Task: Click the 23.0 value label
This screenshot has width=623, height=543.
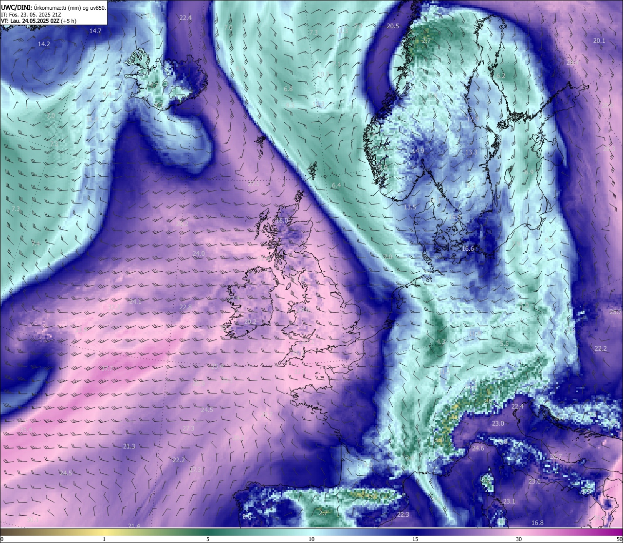Action: tap(498, 424)
